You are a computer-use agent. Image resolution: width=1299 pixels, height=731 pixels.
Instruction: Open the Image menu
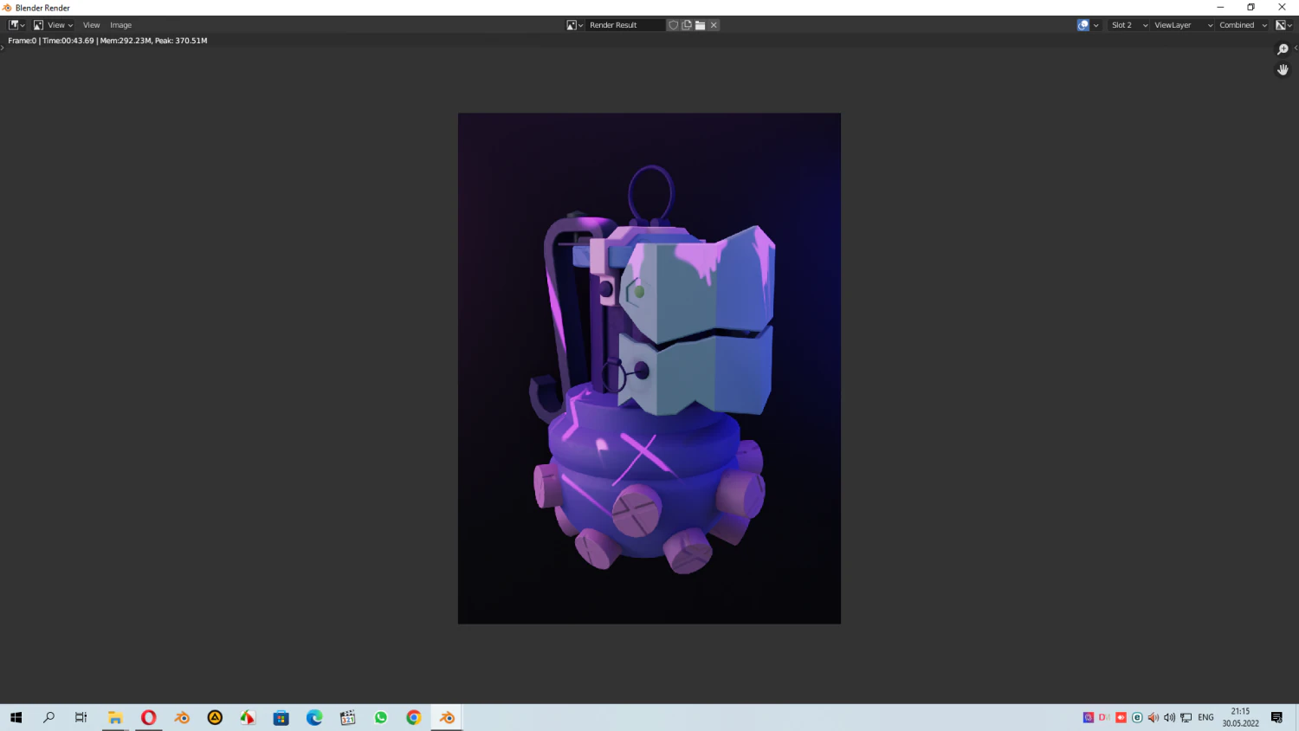coord(120,25)
